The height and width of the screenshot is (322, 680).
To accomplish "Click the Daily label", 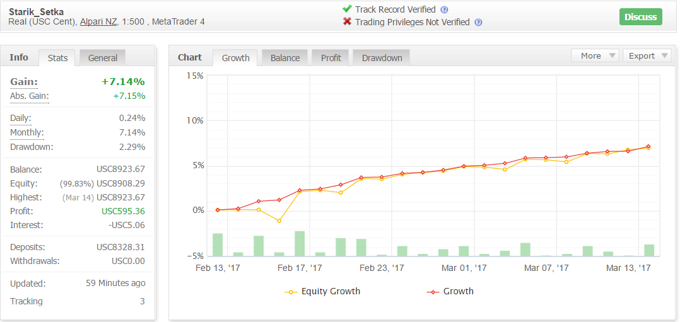I will click(21, 118).
